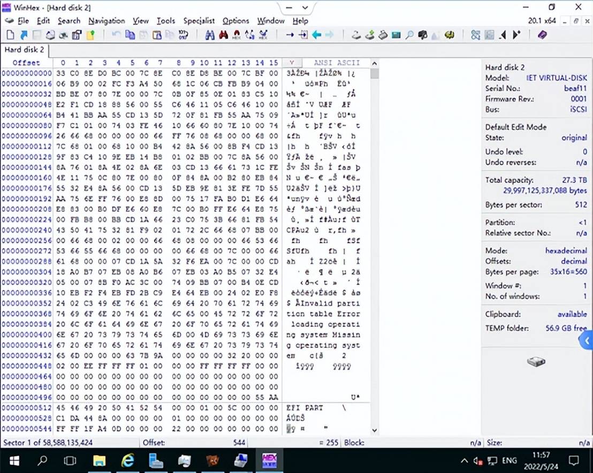Toggle Offsets display value 'decimal'
The image size is (593, 473).
click(574, 261)
